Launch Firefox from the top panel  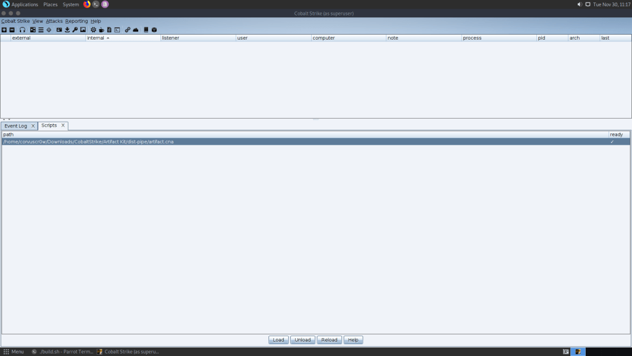click(87, 4)
